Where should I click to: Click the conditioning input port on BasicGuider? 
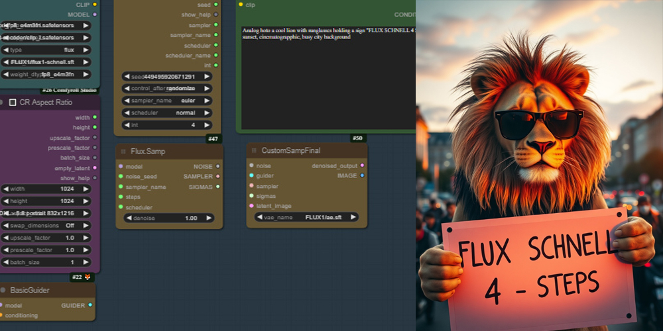[1, 315]
